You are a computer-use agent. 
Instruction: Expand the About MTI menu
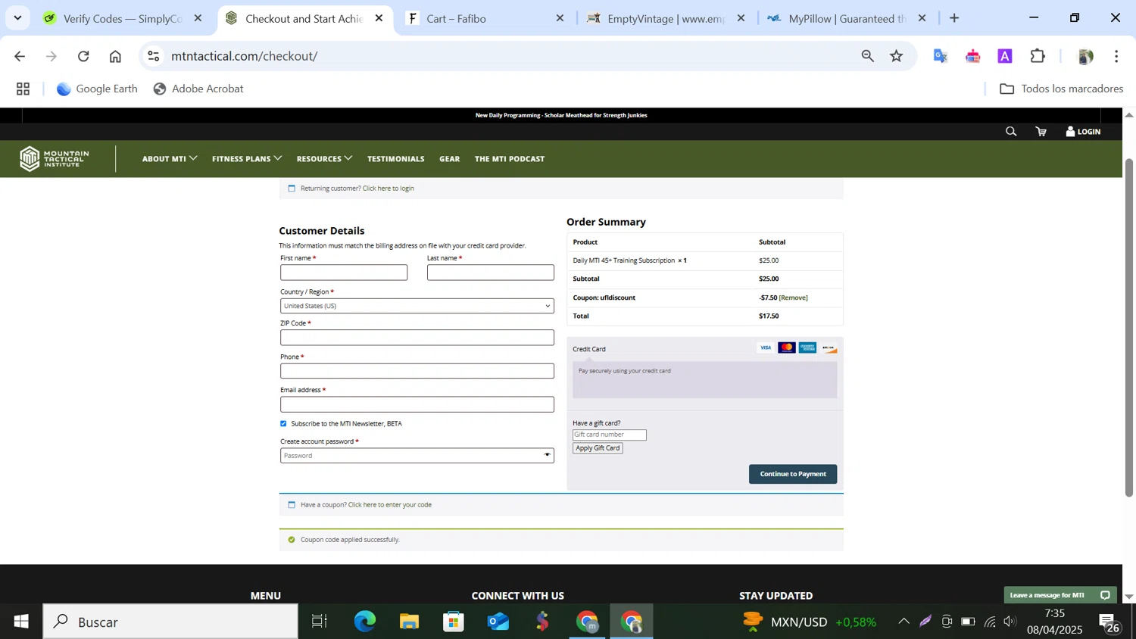(169, 159)
